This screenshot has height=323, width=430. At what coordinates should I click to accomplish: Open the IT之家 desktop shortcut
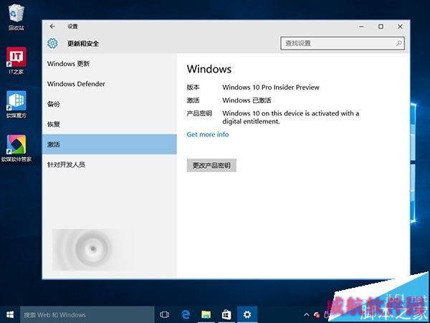coord(16,60)
